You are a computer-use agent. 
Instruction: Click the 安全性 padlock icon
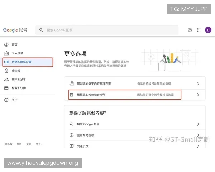click(x=6, y=71)
